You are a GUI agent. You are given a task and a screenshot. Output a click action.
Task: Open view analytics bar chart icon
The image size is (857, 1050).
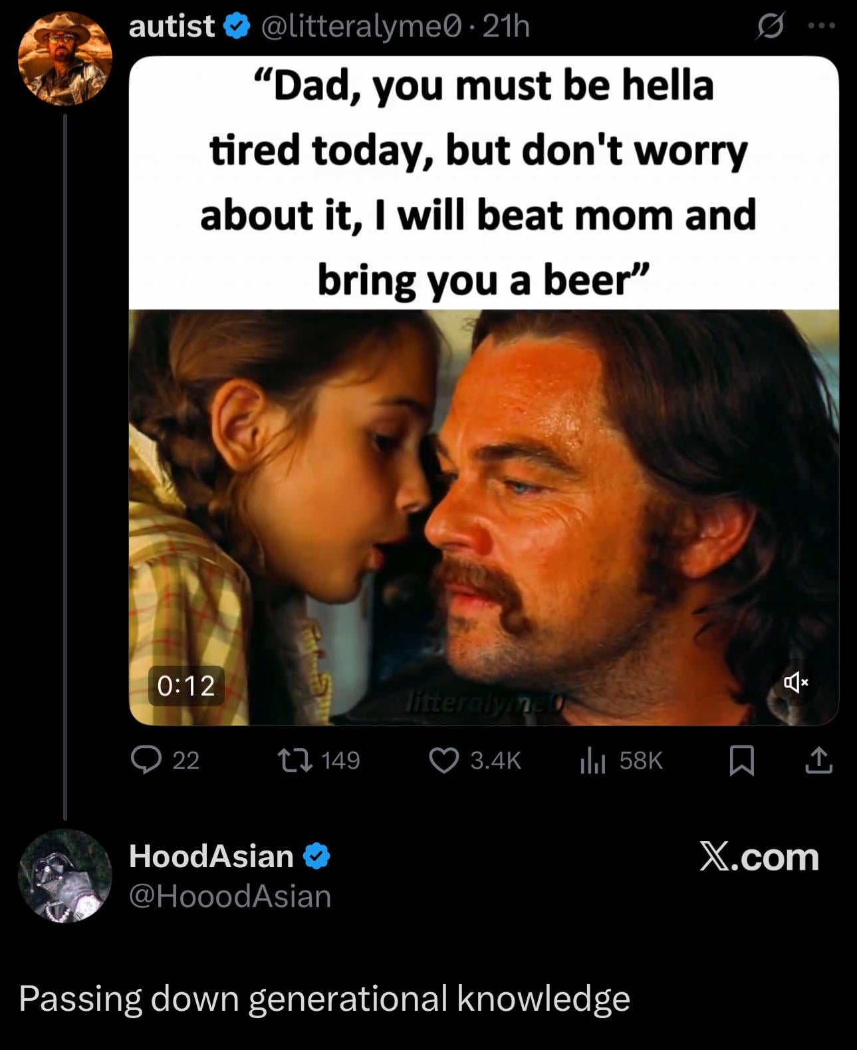pos(592,760)
